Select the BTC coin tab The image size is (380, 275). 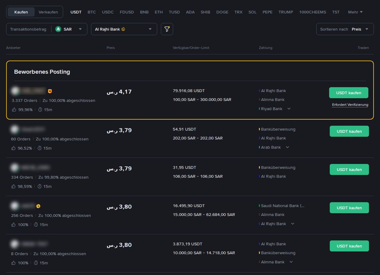[x=92, y=12]
